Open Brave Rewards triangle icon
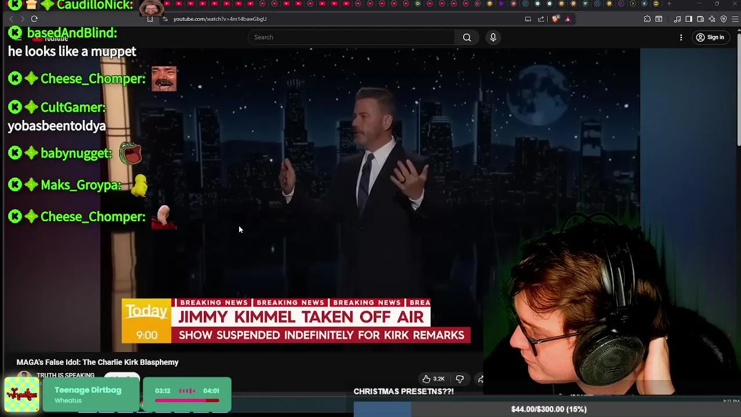 [568, 19]
